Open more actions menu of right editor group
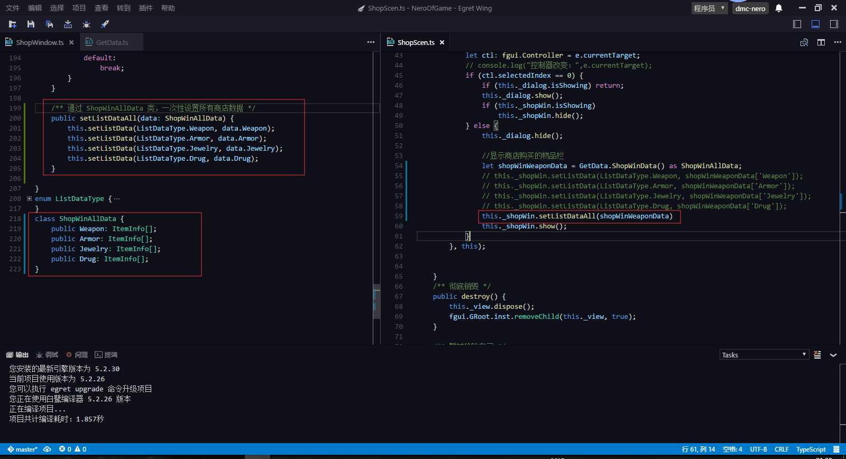The image size is (846, 459). [838, 42]
